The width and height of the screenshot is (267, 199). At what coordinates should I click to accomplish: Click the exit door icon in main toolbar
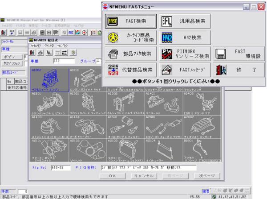[4, 32]
